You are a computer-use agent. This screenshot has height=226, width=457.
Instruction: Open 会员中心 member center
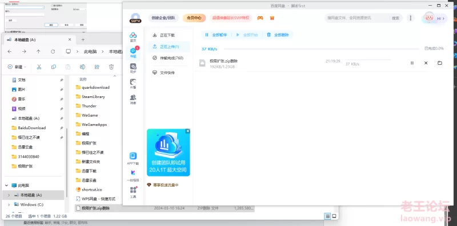pyautogui.click(x=194, y=18)
